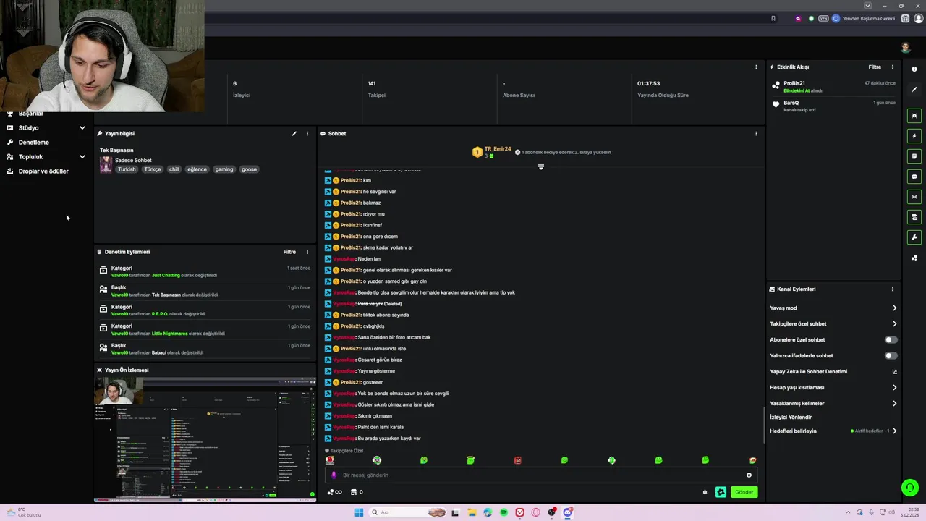Open browser tab search dropdown chevron
This screenshot has width=926, height=521.
coord(867,6)
